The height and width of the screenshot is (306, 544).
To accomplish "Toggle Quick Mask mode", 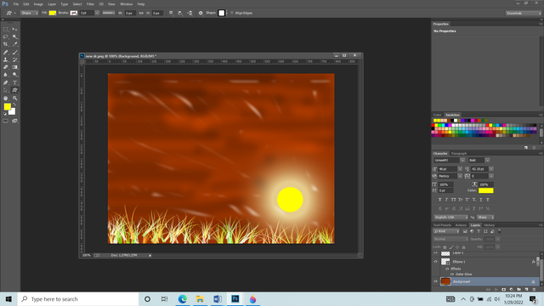I will [6, 121].
